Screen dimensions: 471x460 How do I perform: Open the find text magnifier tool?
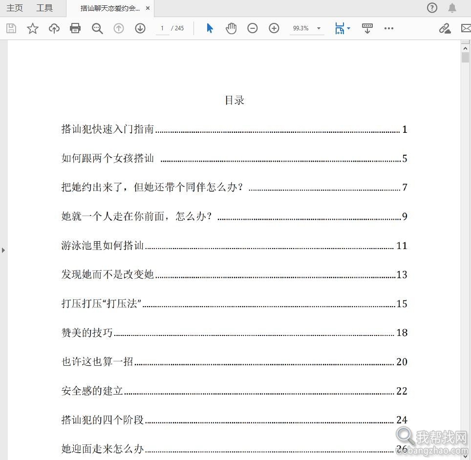click(x=97, y=28)
